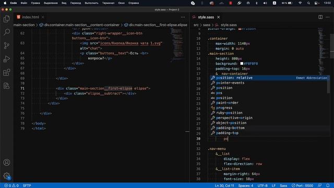Open more actions for right editor group
The image size is (334, 188).
pos(328,17)
